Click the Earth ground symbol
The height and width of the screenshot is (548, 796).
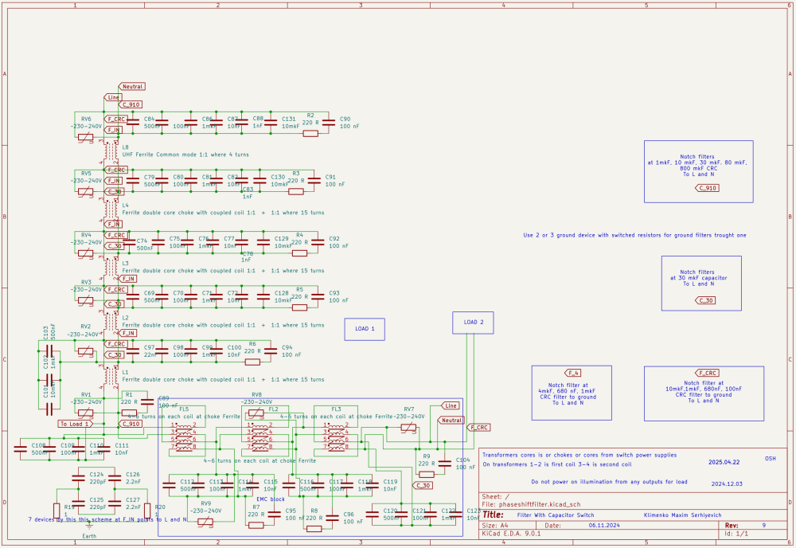point(89,528)
